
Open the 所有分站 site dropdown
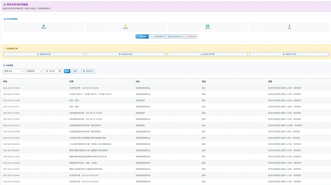pyautogui.click(x=13, y=71)
